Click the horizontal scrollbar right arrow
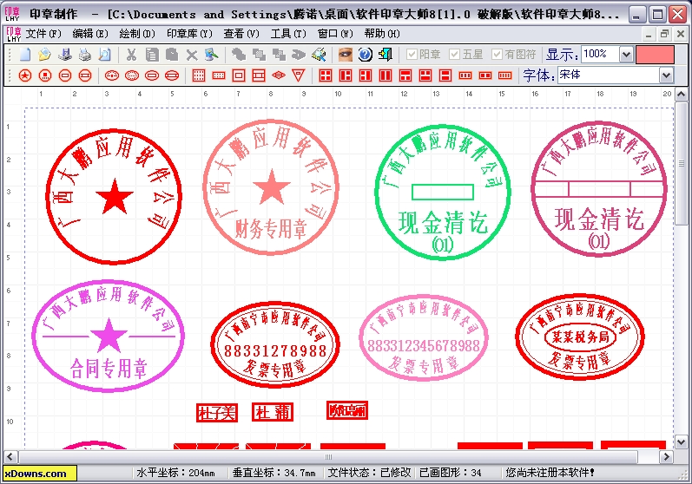The image size is (692, 484). coord(669,456)
